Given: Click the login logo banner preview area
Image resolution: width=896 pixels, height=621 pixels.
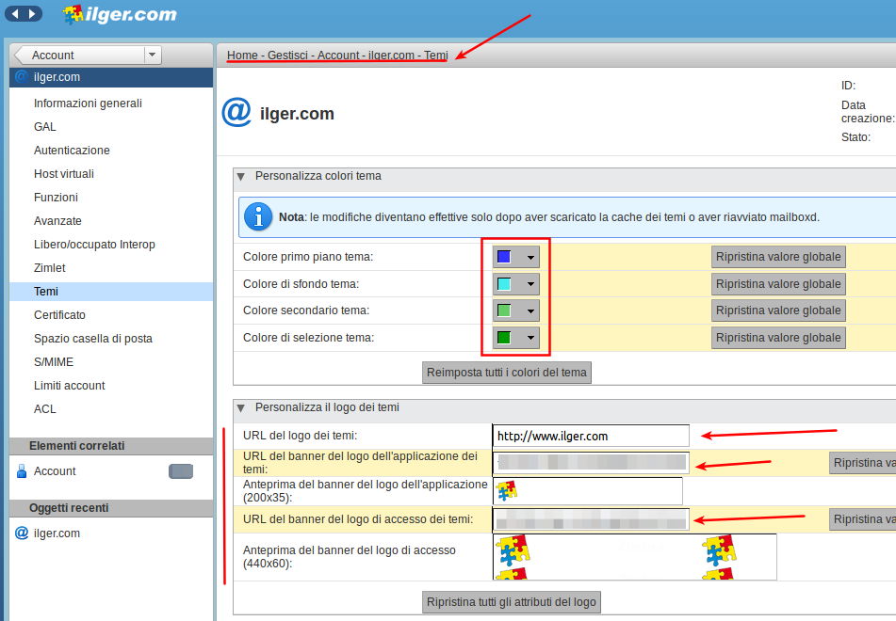Looking at the screenshot, I should click(x=634, y=556).
